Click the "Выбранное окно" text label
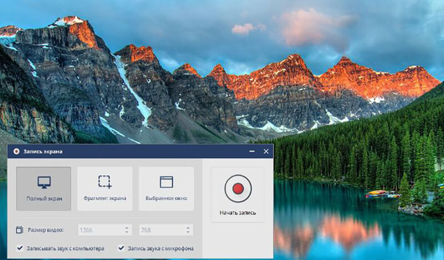Screen dimensions: 444x260 coord(166,198)
